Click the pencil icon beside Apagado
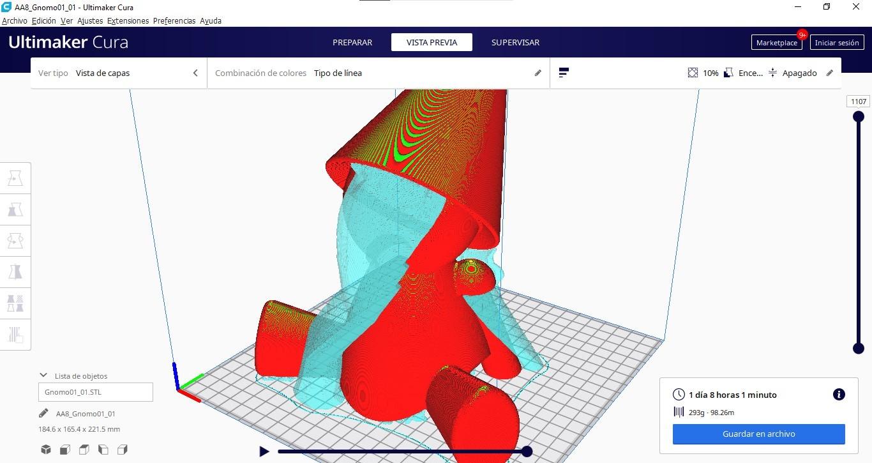Image resolution: width=872 pixels, height=463 pixels. click(x=830, y=73)
